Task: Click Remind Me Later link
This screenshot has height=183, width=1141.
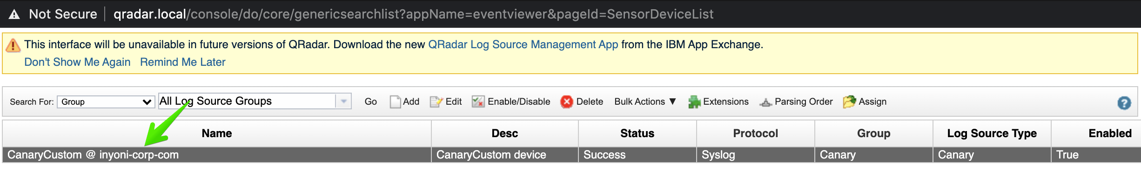Action: click(x=182, y=62)
